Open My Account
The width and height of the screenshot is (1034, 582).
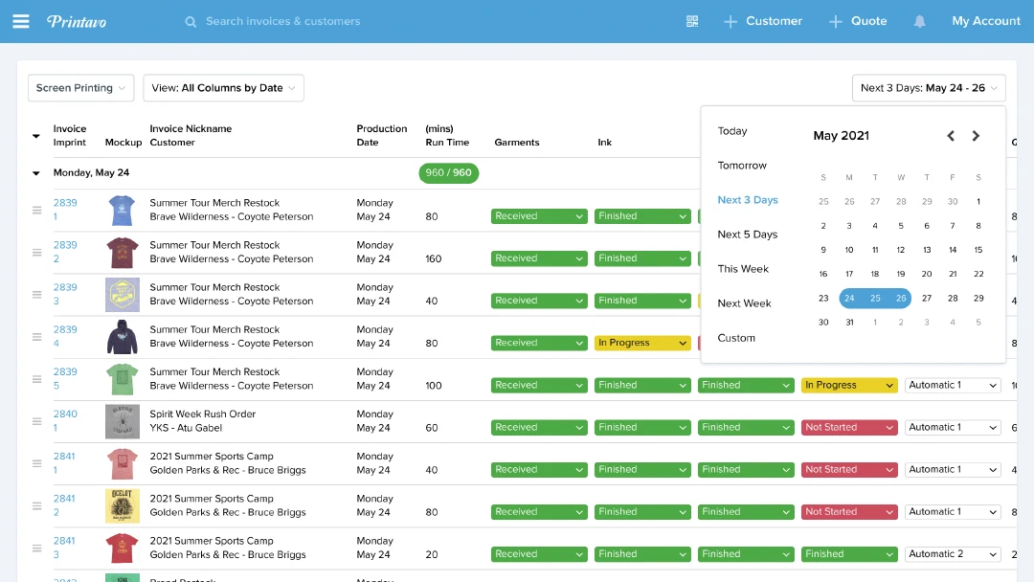click(x=986, y=21)
